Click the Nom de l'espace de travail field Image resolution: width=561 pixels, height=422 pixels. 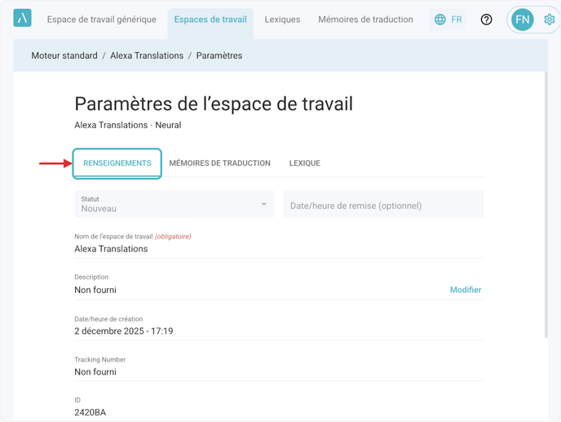pyautogui.click(x=277, y=249)
